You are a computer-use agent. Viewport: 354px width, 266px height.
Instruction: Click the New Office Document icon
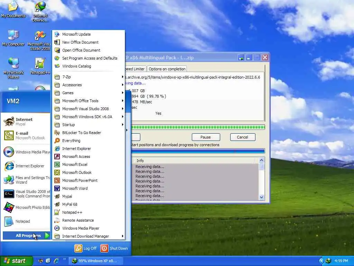[x=57, y=42]
